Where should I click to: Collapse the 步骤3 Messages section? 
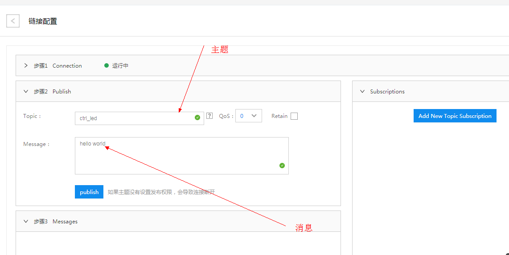(26, 221)
